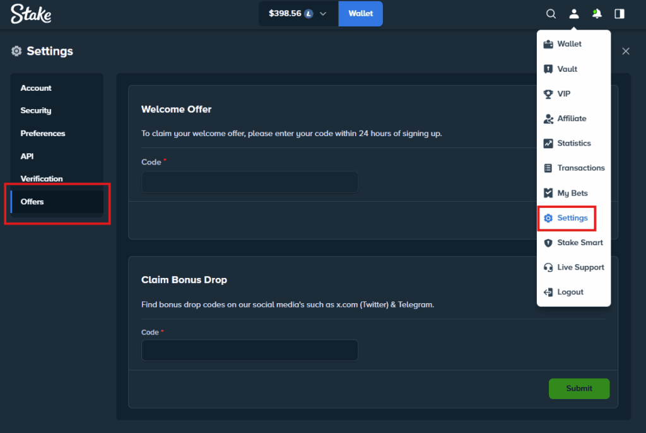This screenshot has width=646, height=433.
Task: Open the Wallet menu entry
Action: pyautogui.click(x=568, y=44)
